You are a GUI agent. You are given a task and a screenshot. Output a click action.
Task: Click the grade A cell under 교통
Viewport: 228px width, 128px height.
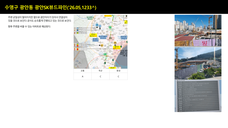click(83, 76)
